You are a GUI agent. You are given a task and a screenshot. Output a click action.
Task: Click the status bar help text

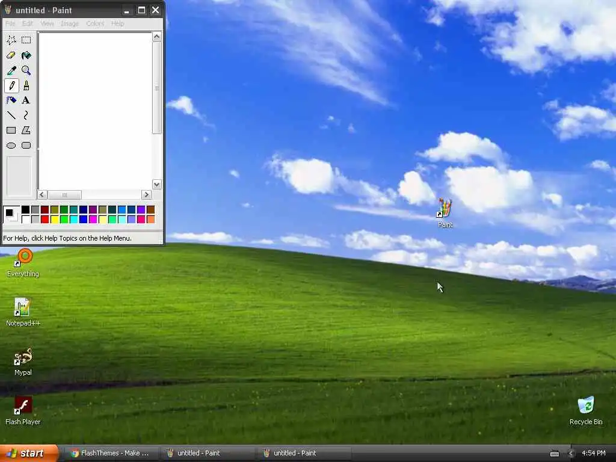67,238
